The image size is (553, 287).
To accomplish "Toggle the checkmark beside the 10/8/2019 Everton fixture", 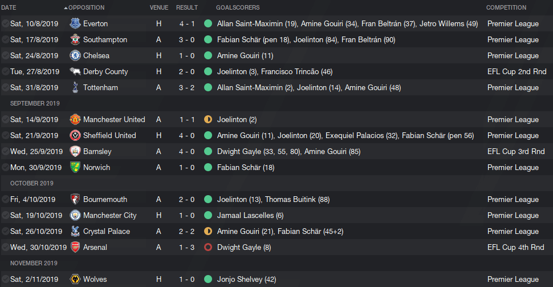I will (x=5, y=23).
